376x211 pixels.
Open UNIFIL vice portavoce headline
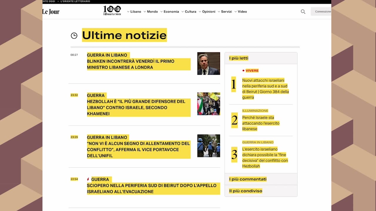139,149
